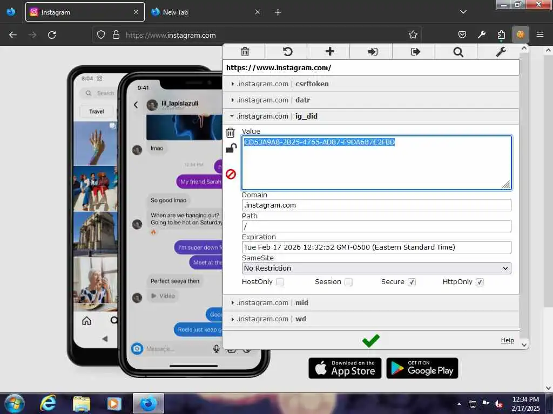Delete all cookies with toolbar trash icon
Viewport: 553px width, 414px height.
[x=245, y=52]
